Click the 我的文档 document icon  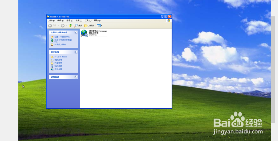pos(52,60)
